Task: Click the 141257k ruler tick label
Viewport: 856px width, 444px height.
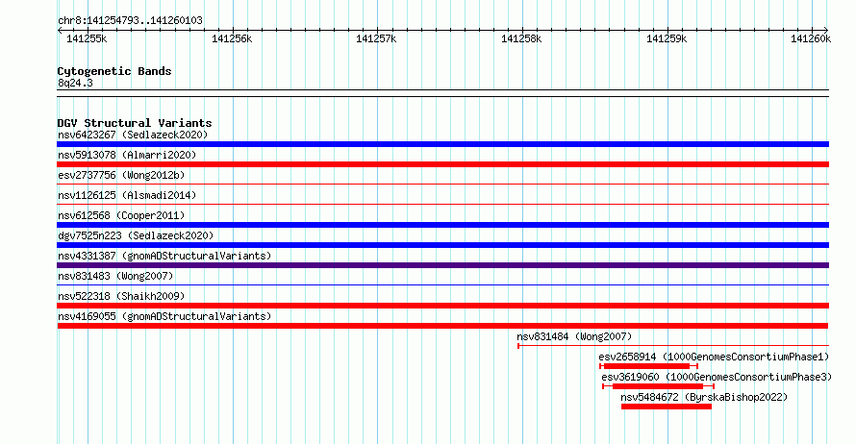Action: (376, 38)
